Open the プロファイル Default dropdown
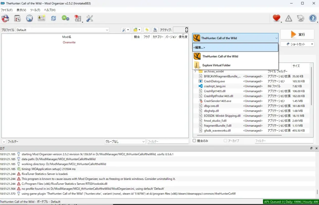Image resolution: width=319 pixels, height=205 pixels. [x=62, y=30]
